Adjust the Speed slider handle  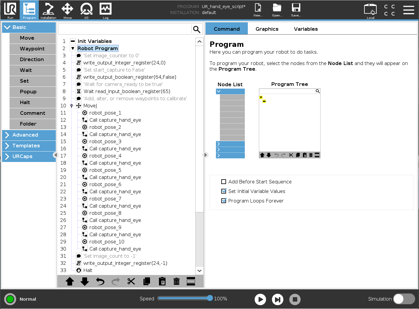pyautogui.click(x=210, y=298)
